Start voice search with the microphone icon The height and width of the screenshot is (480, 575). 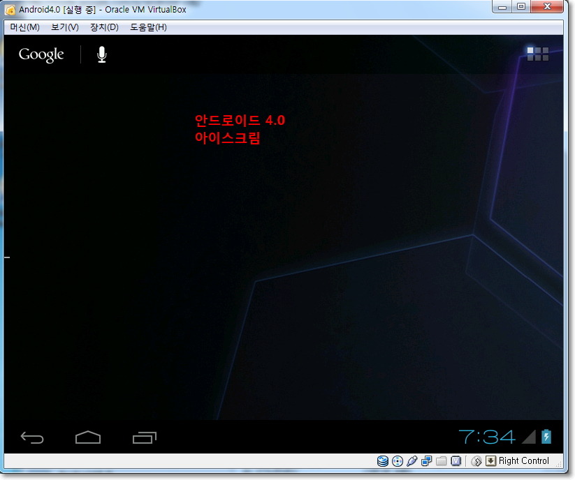click(101, 54)
